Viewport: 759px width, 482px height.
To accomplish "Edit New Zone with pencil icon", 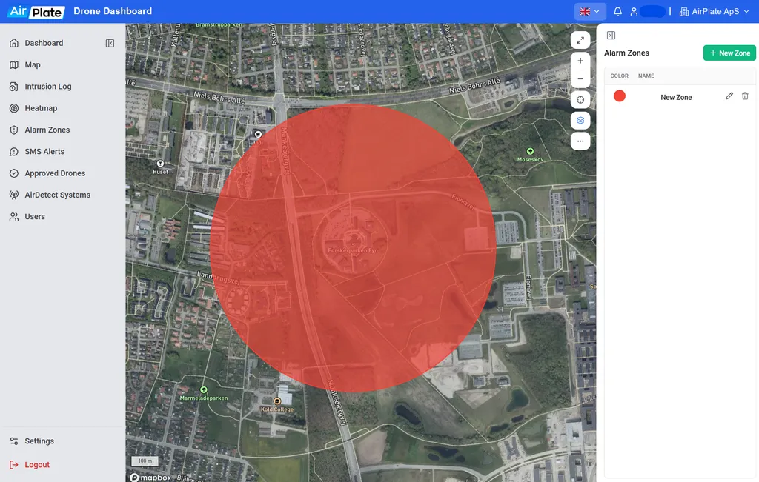I will pos(729,96).
